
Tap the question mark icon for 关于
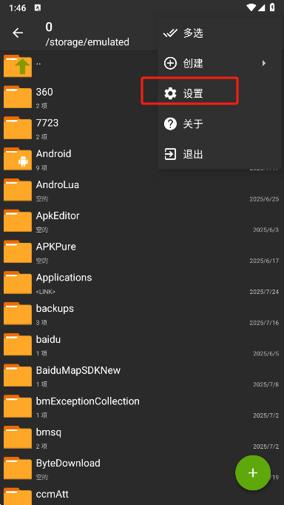point(170,124)
